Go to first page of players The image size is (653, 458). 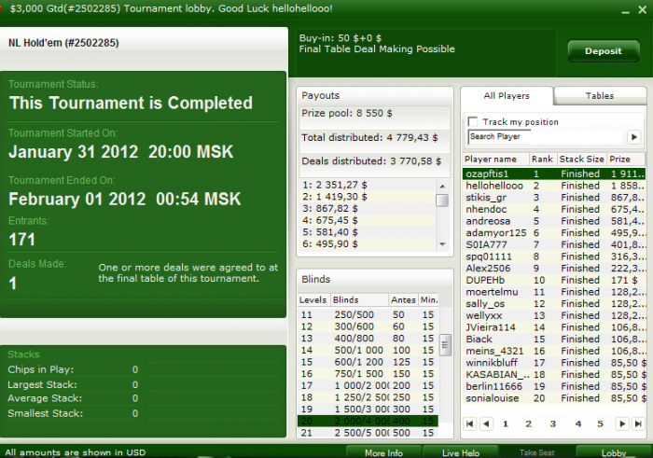click(470, 423)
